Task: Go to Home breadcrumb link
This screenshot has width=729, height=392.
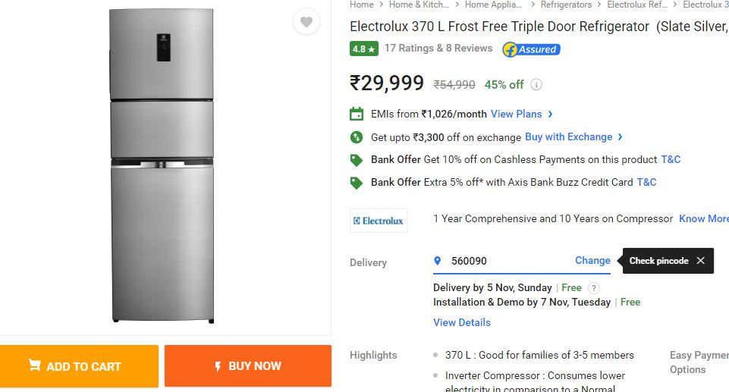Action: [x=362, y=5]
